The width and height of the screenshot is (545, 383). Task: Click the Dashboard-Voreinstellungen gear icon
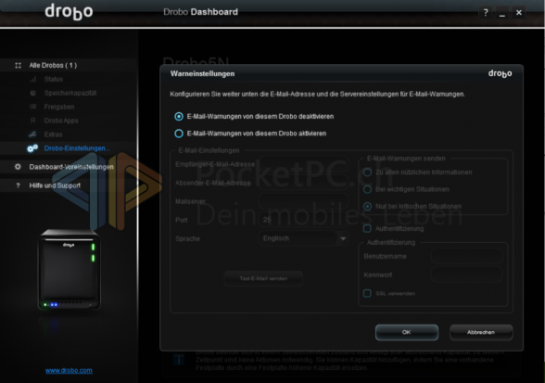click(18, 167)
